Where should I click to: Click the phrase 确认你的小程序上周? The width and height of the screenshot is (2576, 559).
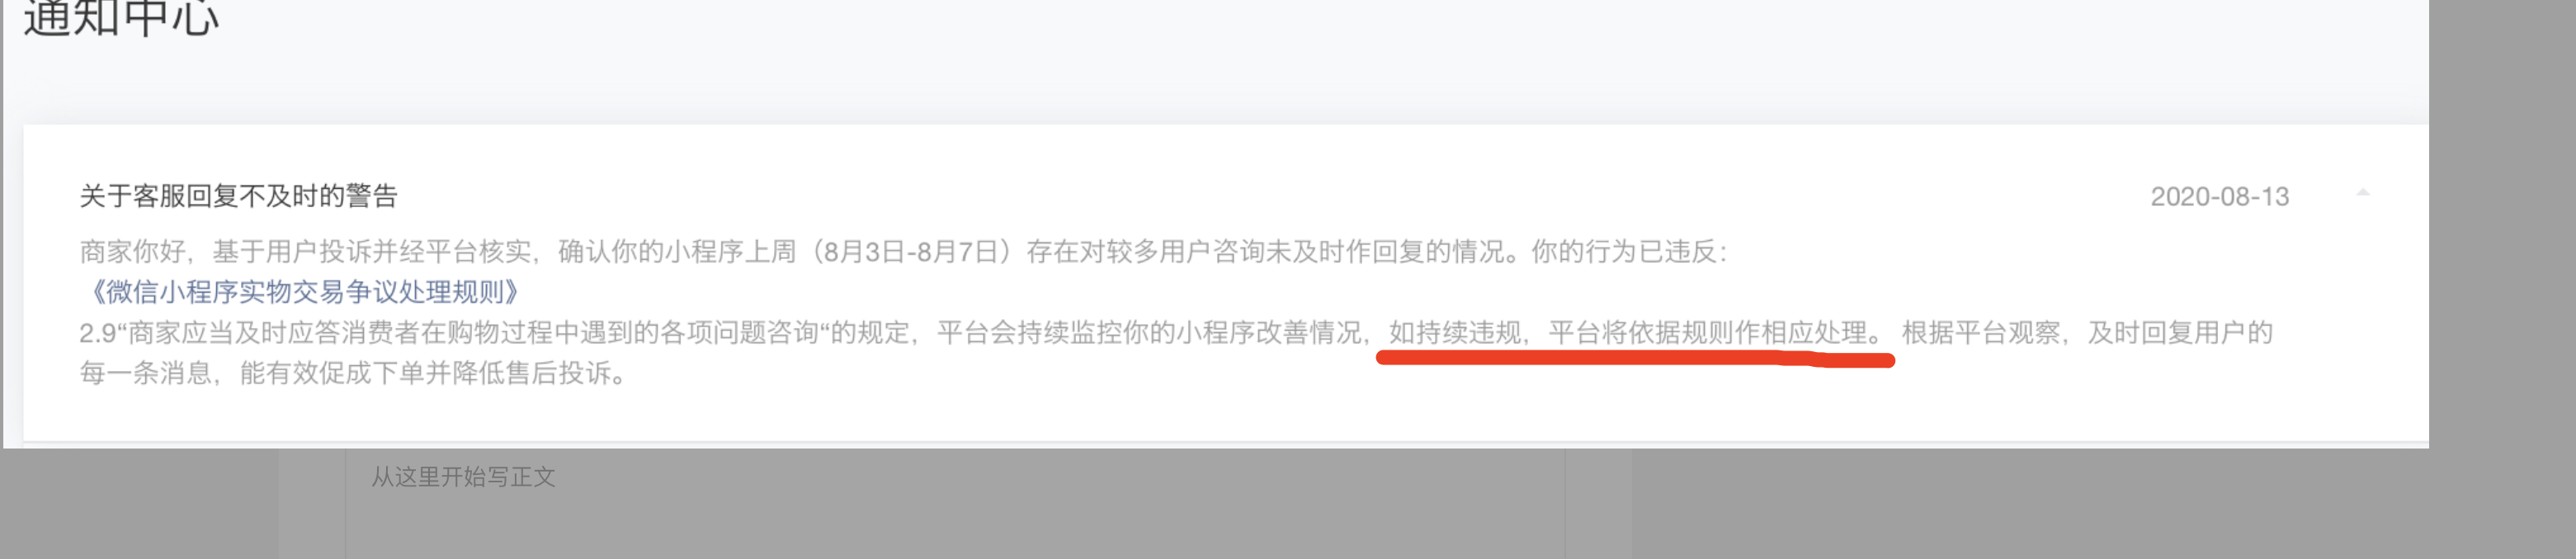(677, 252)
